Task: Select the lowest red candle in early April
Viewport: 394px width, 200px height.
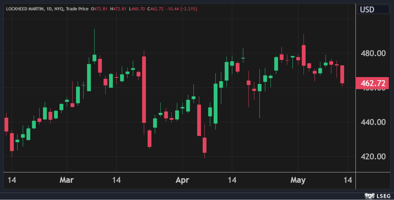Action: (x=205, y=145)
